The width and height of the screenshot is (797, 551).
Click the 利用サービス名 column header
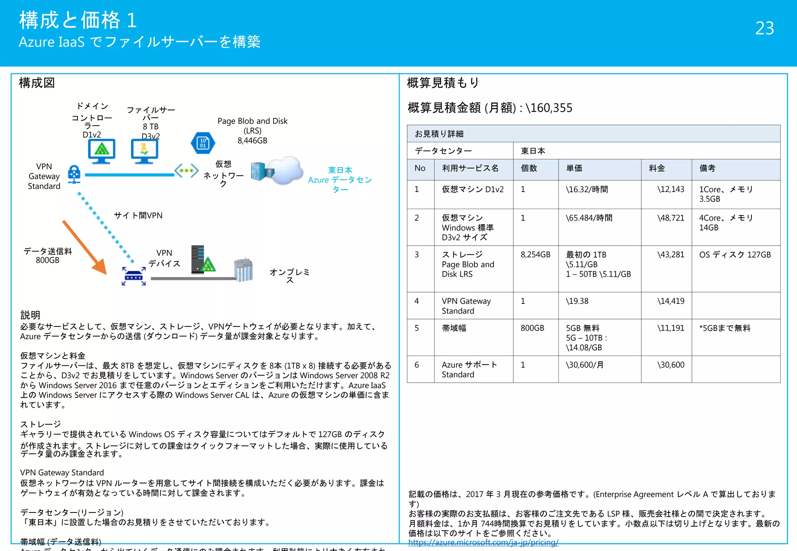[474, 169]
